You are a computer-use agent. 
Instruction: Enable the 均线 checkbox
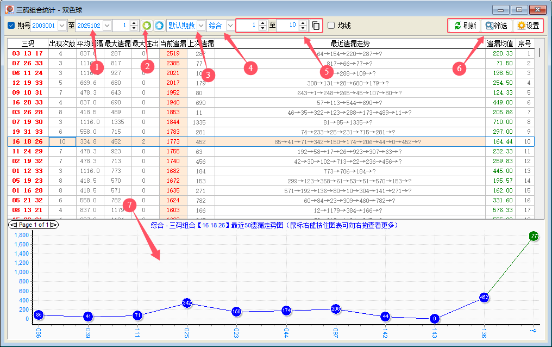point(331,26)
